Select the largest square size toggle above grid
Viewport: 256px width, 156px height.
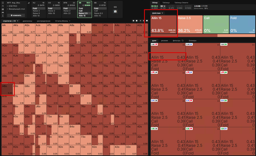point(147,21)
